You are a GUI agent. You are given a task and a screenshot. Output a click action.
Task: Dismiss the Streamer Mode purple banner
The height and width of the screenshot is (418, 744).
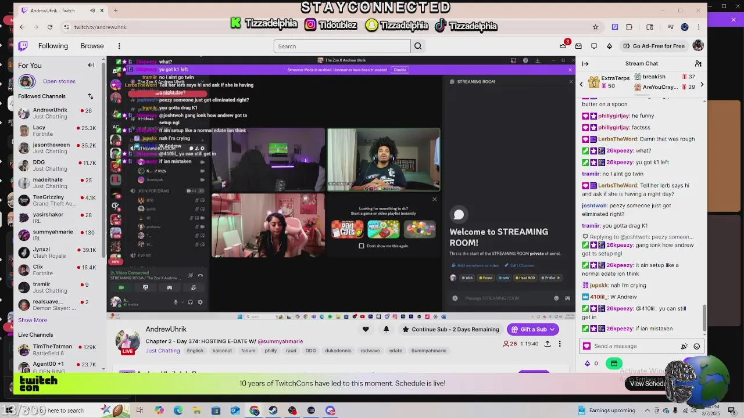click(570, 70)
